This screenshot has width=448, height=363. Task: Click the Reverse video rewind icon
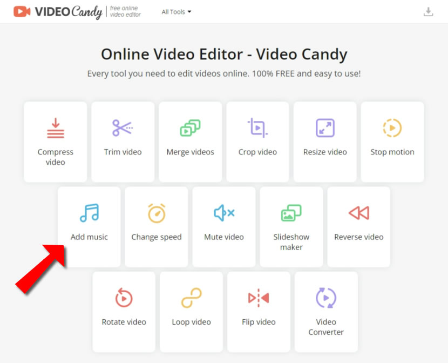(359, 213)
